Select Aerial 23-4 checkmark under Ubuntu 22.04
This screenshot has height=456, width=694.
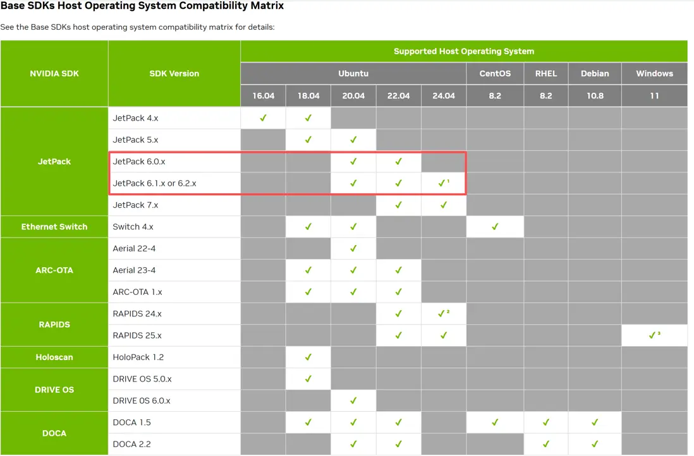click(x=398, y=270)
